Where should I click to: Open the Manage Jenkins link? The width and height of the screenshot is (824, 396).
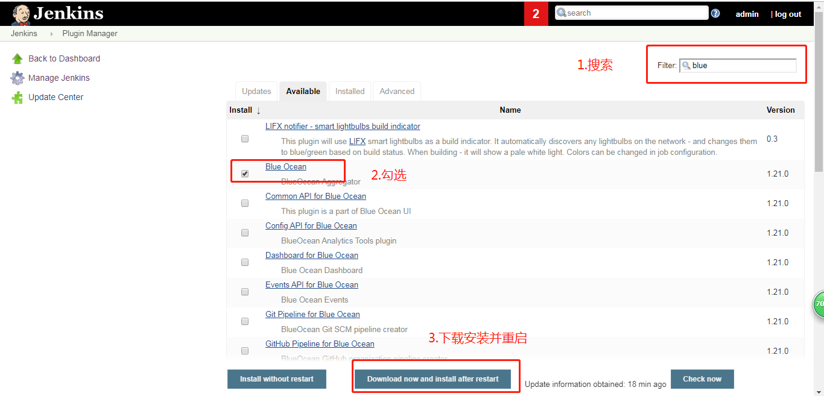59,78
